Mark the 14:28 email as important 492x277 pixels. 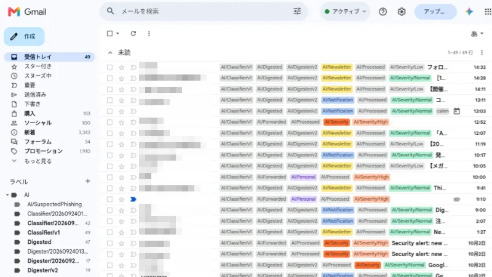click(133, 78)
